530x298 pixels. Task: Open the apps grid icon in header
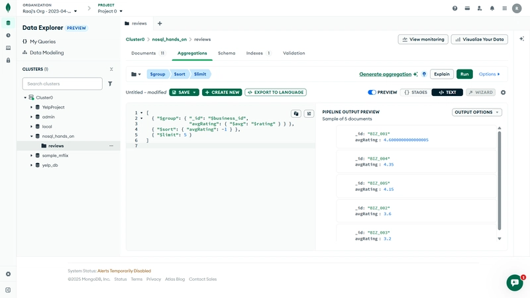click(504, 8)
